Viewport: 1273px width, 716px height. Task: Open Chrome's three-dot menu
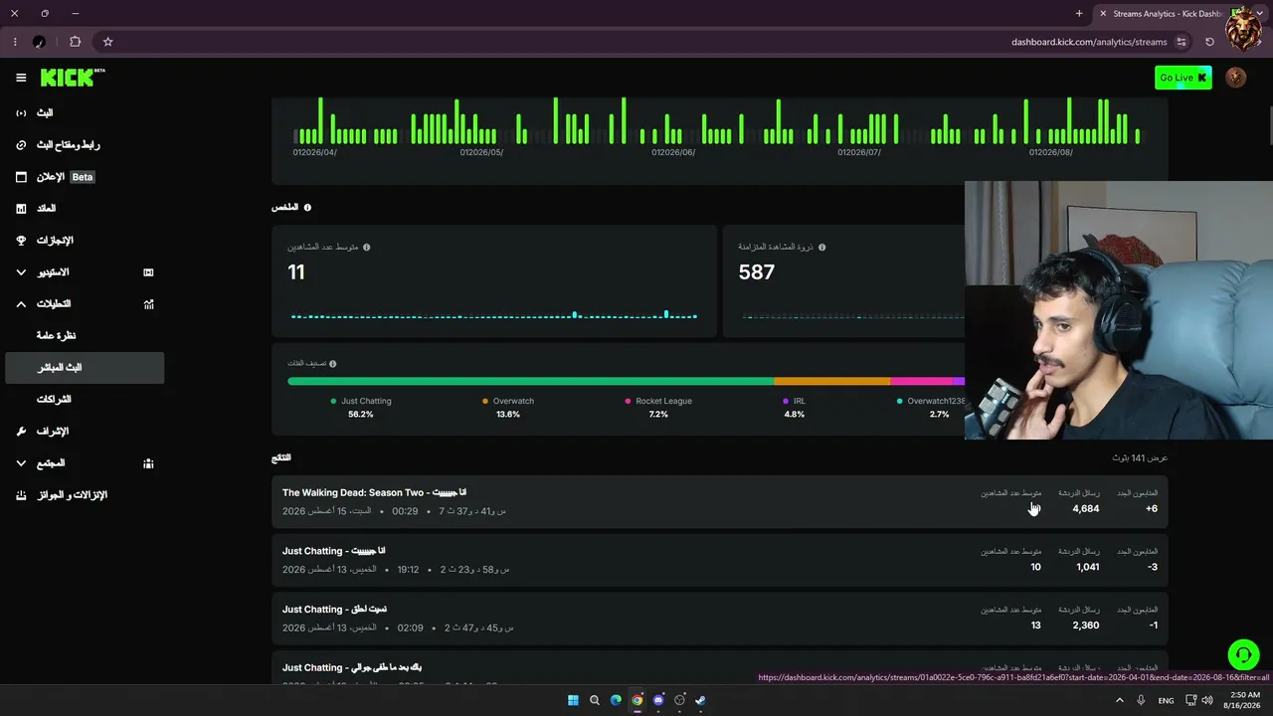click(x=15, y=42)
